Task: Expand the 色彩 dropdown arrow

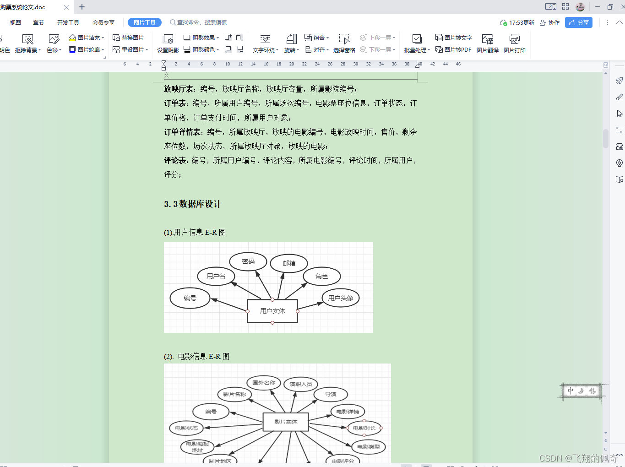Action: [x=60, y=50]
